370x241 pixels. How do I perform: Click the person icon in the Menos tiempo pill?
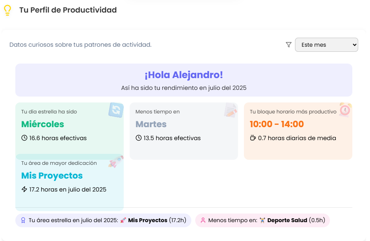pos(203,221)
